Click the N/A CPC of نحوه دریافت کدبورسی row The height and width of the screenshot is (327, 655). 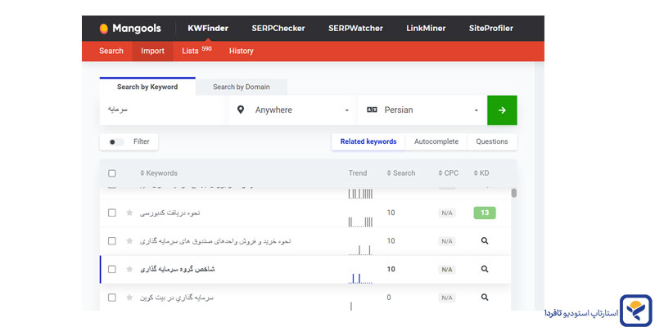(x=447, y=213)
